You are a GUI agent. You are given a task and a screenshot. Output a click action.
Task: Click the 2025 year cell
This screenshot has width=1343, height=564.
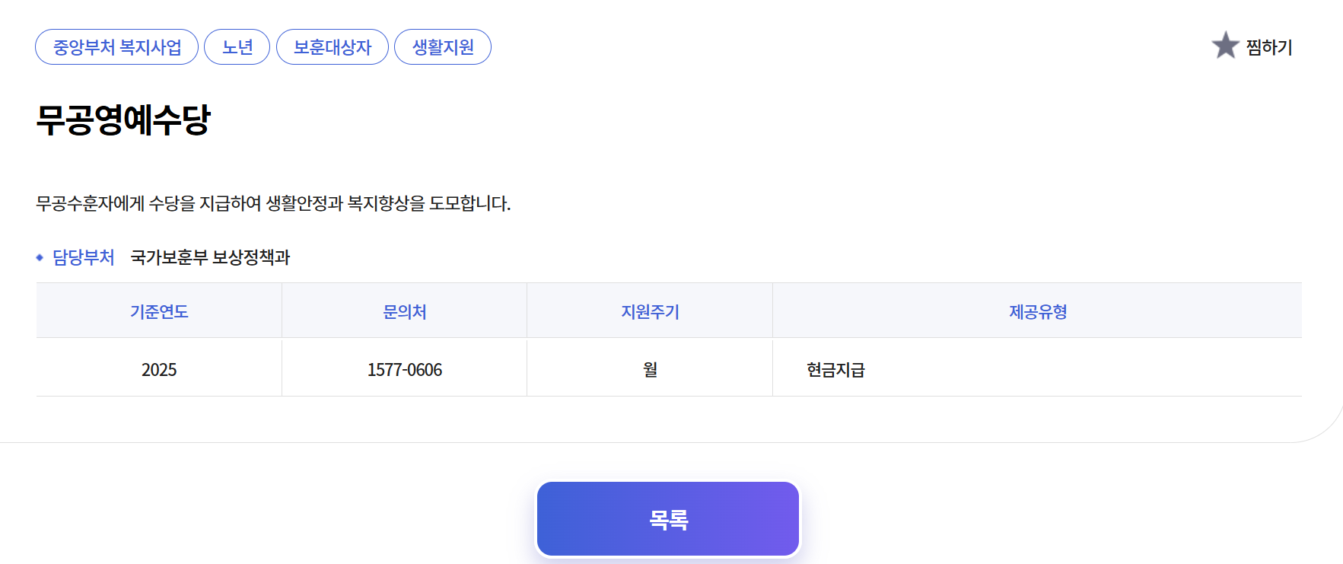[x=159, y=370]
